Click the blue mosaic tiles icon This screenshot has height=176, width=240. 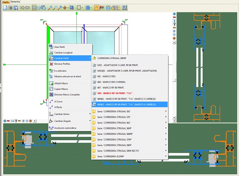pos(125,7)
